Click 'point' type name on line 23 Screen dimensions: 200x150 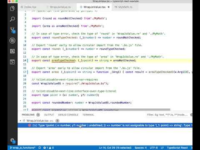pyautogui.click(x=54, y=95)
